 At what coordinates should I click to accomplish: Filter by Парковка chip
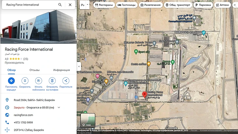[203, 5]
